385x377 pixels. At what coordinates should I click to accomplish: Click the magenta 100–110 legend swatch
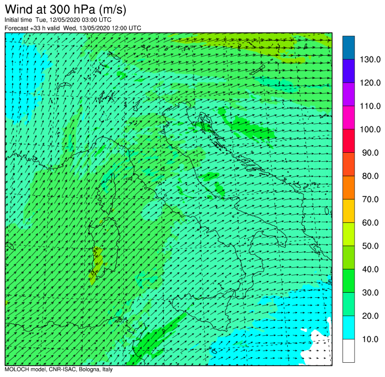[349, 118]
